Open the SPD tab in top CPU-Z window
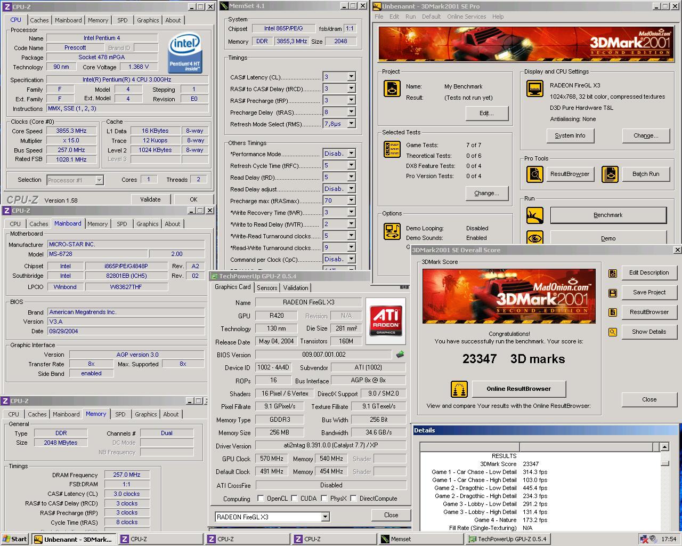This screenshot has width=682, height=546. (x=123, y=20)
